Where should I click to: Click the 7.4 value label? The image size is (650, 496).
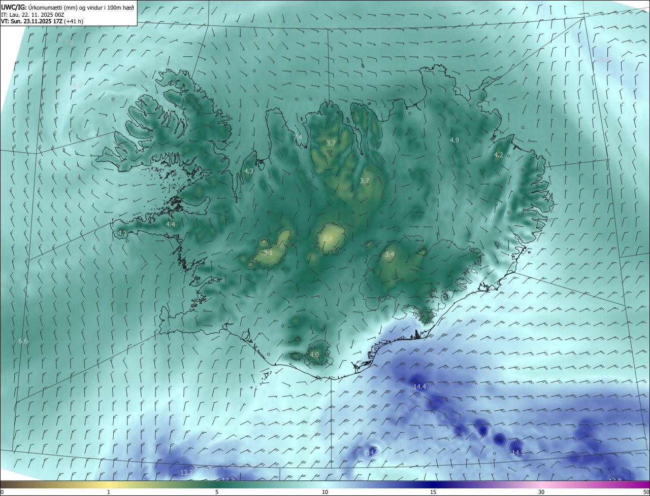coord(298,137)
